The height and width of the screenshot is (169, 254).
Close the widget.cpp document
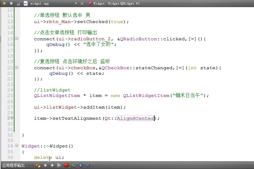coord(82,3)
